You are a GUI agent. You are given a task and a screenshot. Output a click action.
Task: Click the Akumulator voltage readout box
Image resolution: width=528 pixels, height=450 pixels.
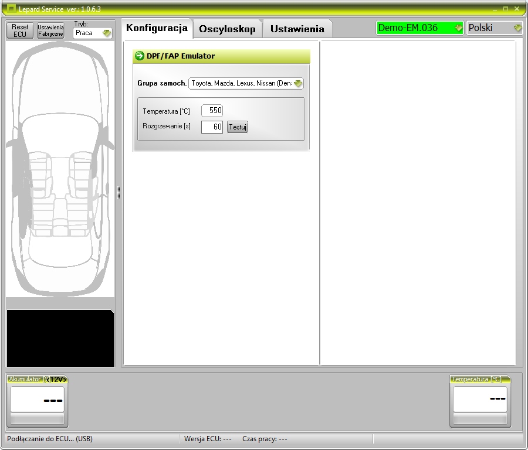[37, 399]
